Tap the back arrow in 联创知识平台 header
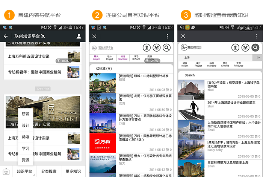Viewport: 263px width, 196px height. [x=6, y=36]
